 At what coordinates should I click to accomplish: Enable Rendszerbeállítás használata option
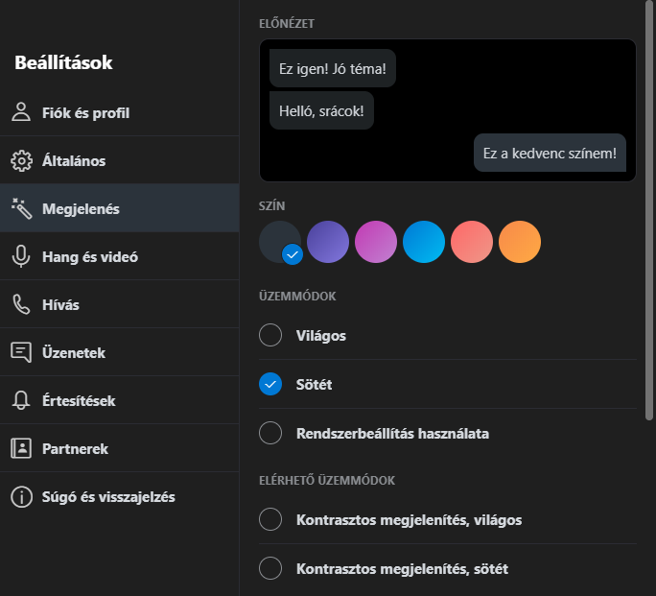tap(270, 433)
